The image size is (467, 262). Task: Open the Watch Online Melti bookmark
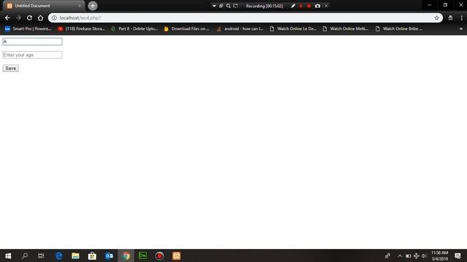click(x=345, y=29)
